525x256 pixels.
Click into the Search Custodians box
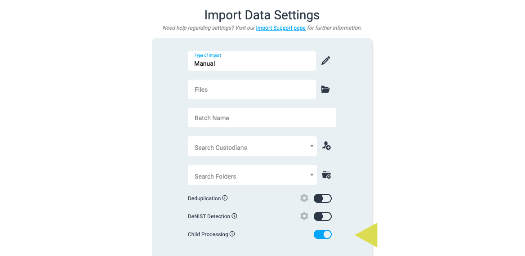(x=247, y=147)
